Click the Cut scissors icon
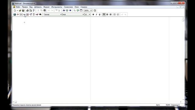The width and height of the screenshot is (195, 110). (38, 10)
